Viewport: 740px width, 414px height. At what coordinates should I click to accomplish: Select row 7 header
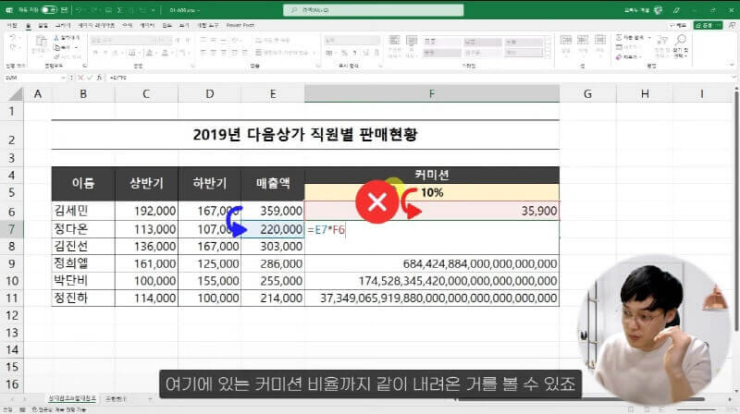point(12,229)
